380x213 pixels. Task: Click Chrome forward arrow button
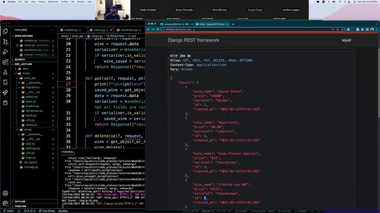pos(153,30)
